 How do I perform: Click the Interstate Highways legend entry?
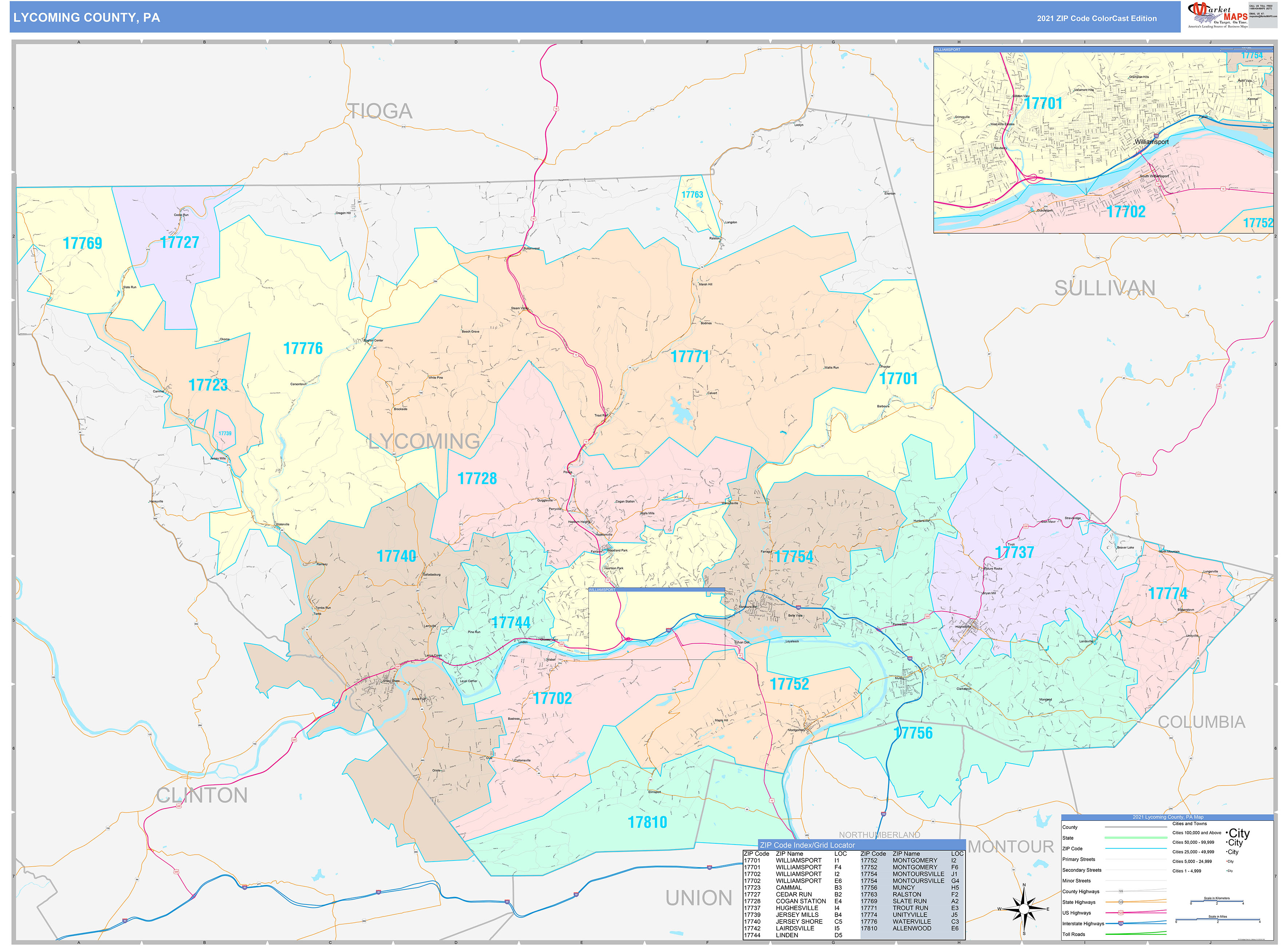click(1114, 924)
